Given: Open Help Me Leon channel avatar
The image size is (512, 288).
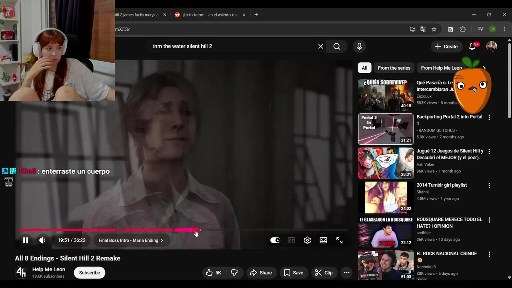Looking at the screenshot, I should tap(21, 273).
